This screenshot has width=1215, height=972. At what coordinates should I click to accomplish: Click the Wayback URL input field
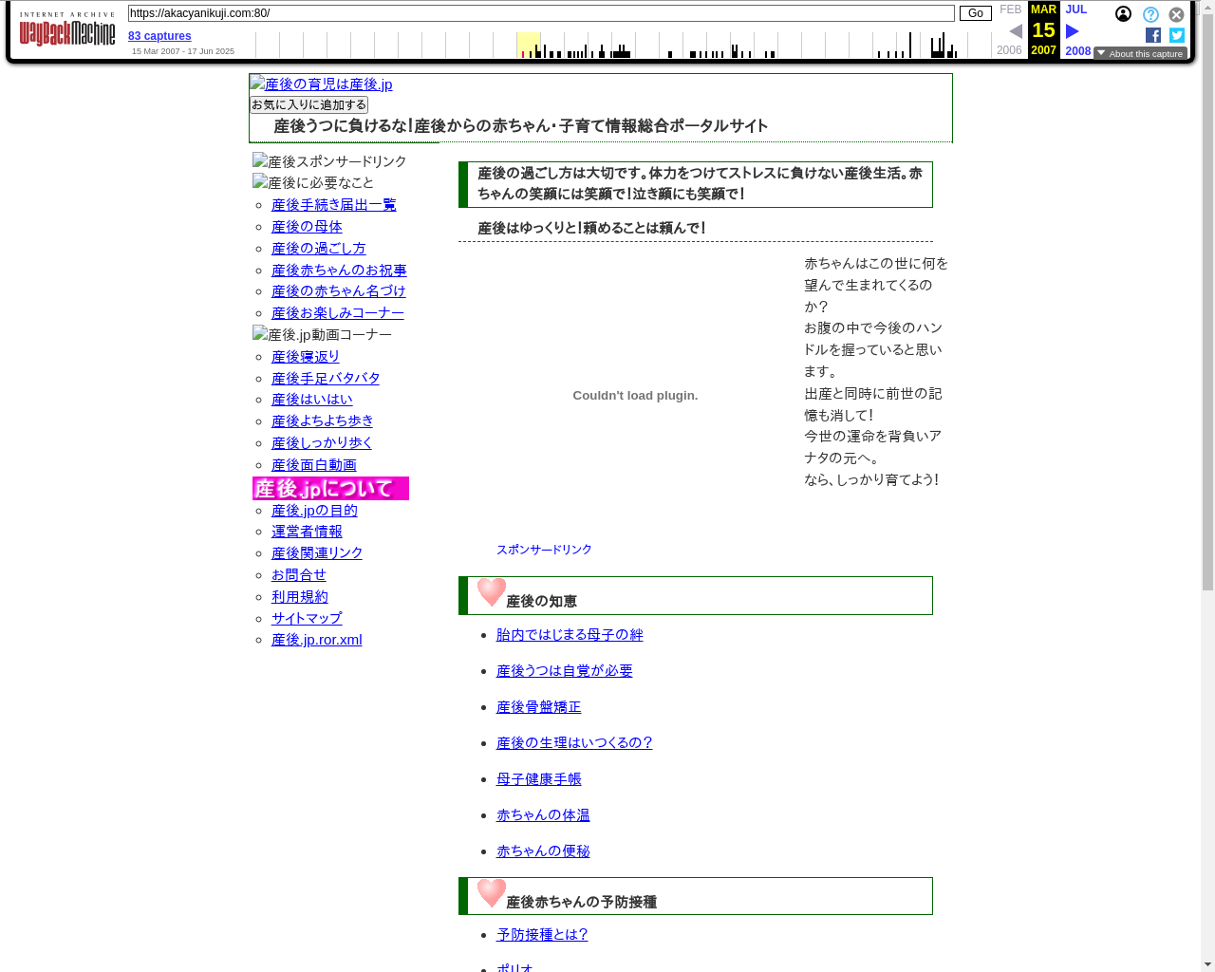click(541, 13)
